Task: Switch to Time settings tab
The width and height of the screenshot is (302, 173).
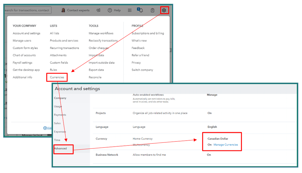Action: [57, 140]
